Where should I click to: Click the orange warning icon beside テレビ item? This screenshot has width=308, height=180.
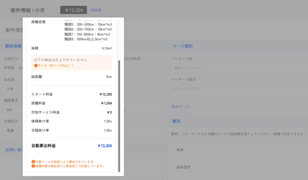point(35,66)
